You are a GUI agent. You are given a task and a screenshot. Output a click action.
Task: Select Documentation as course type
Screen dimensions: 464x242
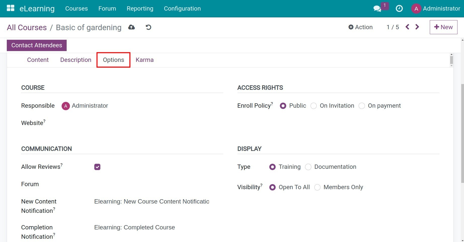click(308, 167)
